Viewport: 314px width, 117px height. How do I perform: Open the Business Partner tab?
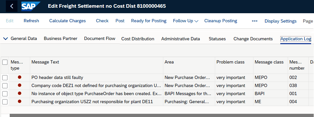coord(61,39)
